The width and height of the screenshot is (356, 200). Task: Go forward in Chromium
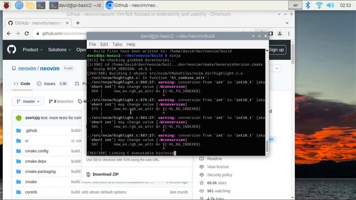18,33
